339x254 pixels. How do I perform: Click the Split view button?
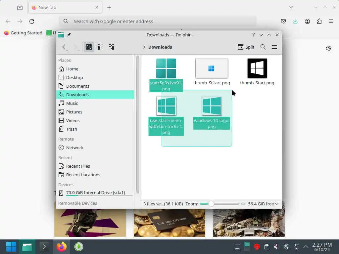coord(246,47)
